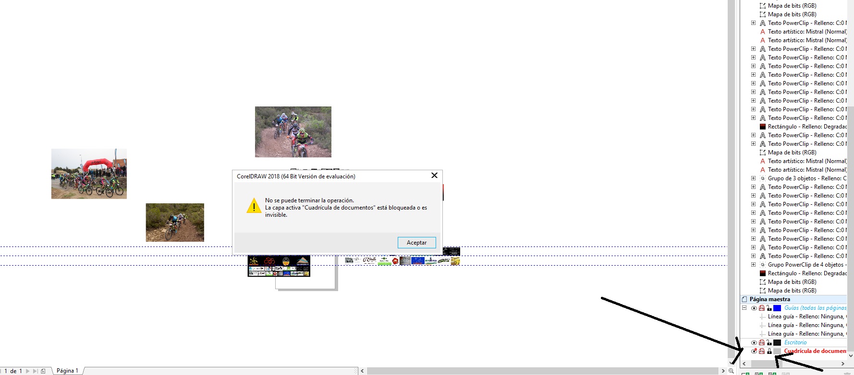Click the add page icon beside page counter

click(x=43, y=371)
